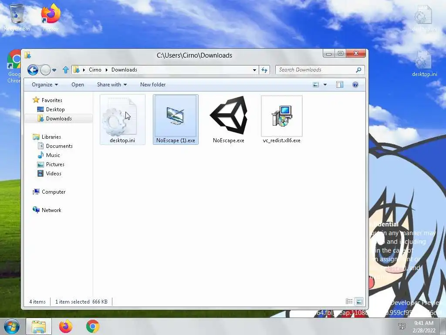Open Explorer help icon
Image resolution: width=446 pixels, height=335 pixels.
coord(355,85)
